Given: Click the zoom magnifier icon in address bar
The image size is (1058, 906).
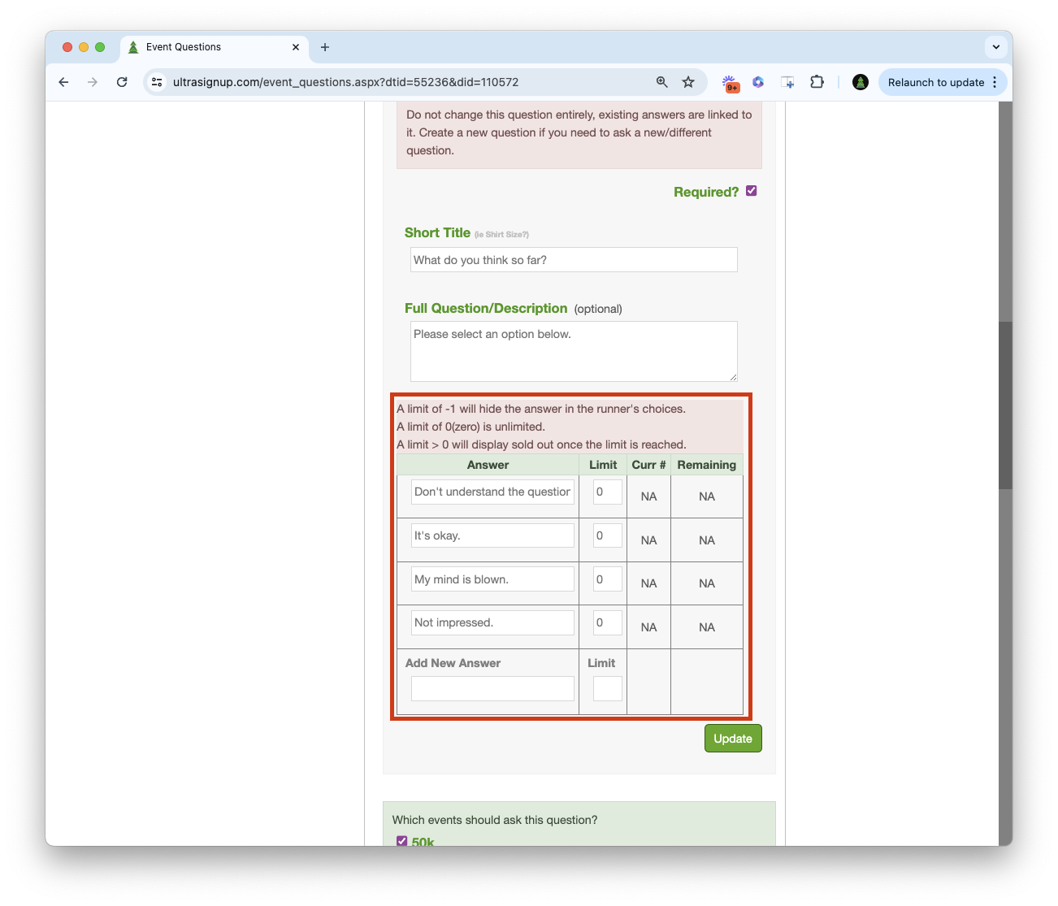Looking at the screenshot, I should point(662,82).
